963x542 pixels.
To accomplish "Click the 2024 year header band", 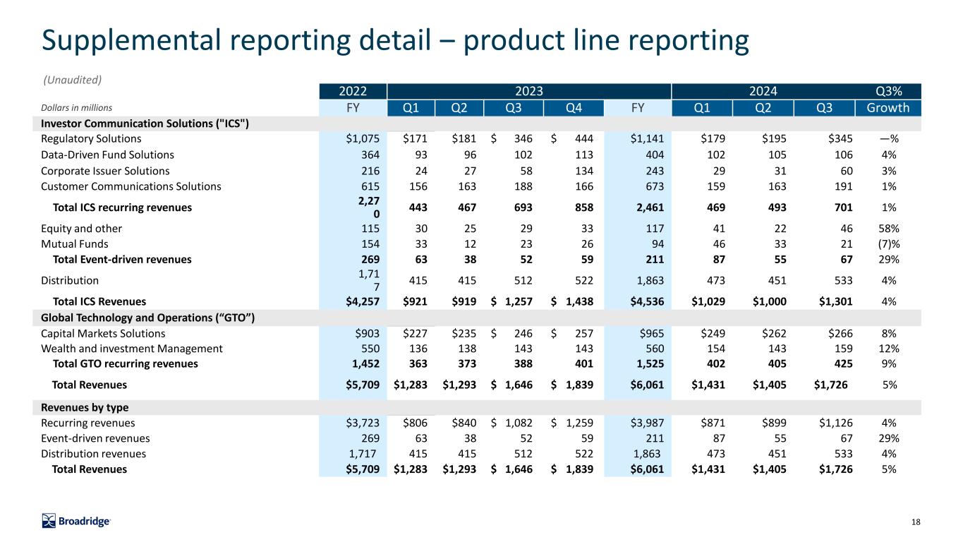I will point(763,91).
